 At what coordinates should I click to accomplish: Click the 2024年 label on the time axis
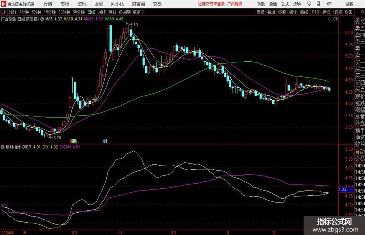tap(7, 233)
